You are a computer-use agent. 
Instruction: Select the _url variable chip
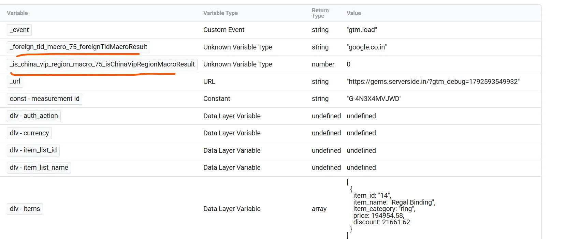tap(15, 81)
